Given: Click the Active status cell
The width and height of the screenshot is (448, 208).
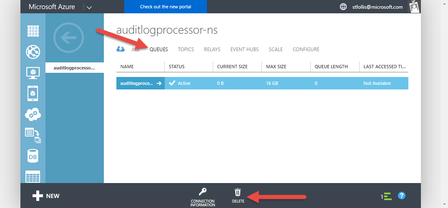Looking at the screenshot, I should 189,84.
